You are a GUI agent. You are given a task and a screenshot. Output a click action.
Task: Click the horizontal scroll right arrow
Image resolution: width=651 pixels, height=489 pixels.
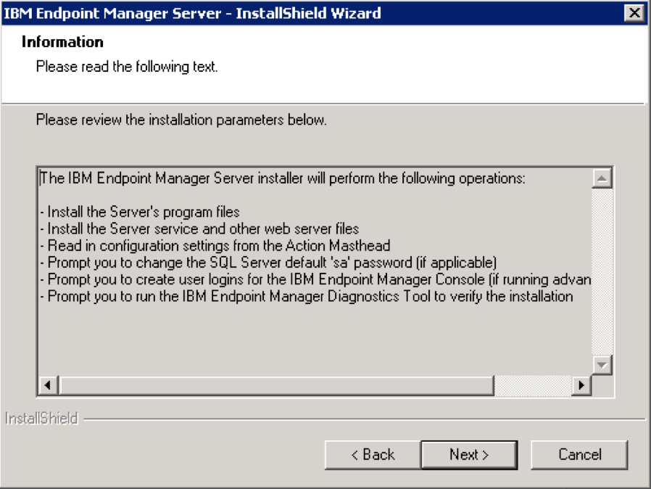pos(581,385)
